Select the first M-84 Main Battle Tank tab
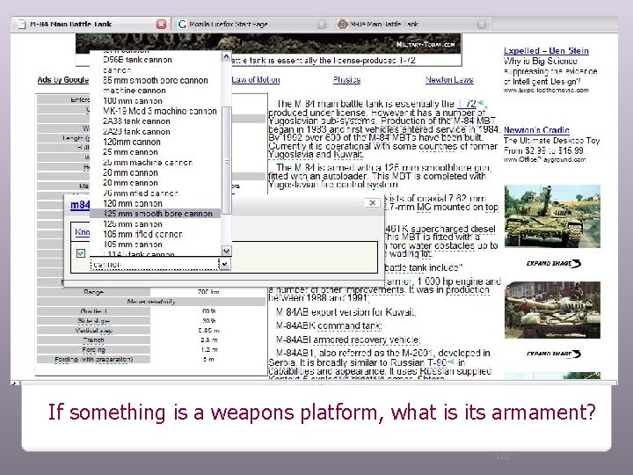Viewport: 633px width, 475px height. click(x=90, y=25)
